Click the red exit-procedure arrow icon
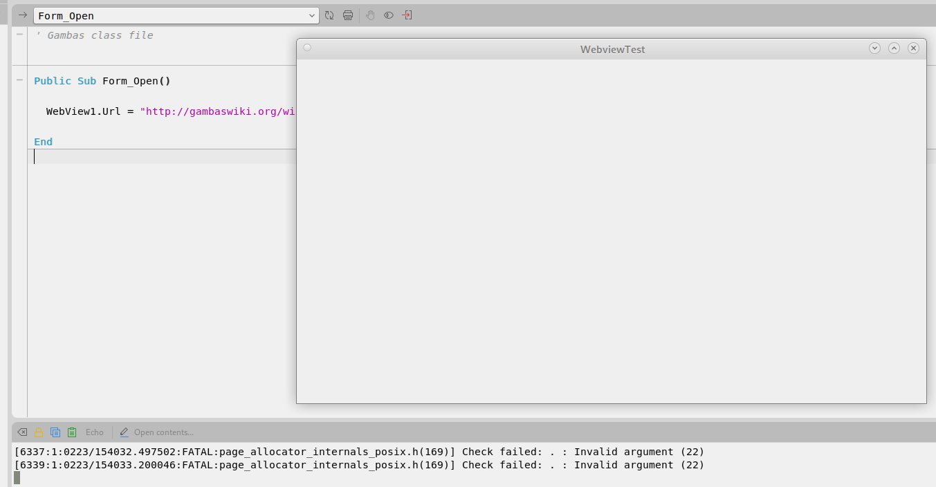 (407, 15)
